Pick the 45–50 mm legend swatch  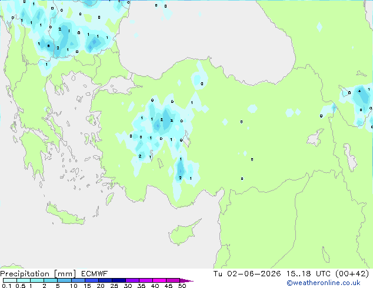(173, 280)
